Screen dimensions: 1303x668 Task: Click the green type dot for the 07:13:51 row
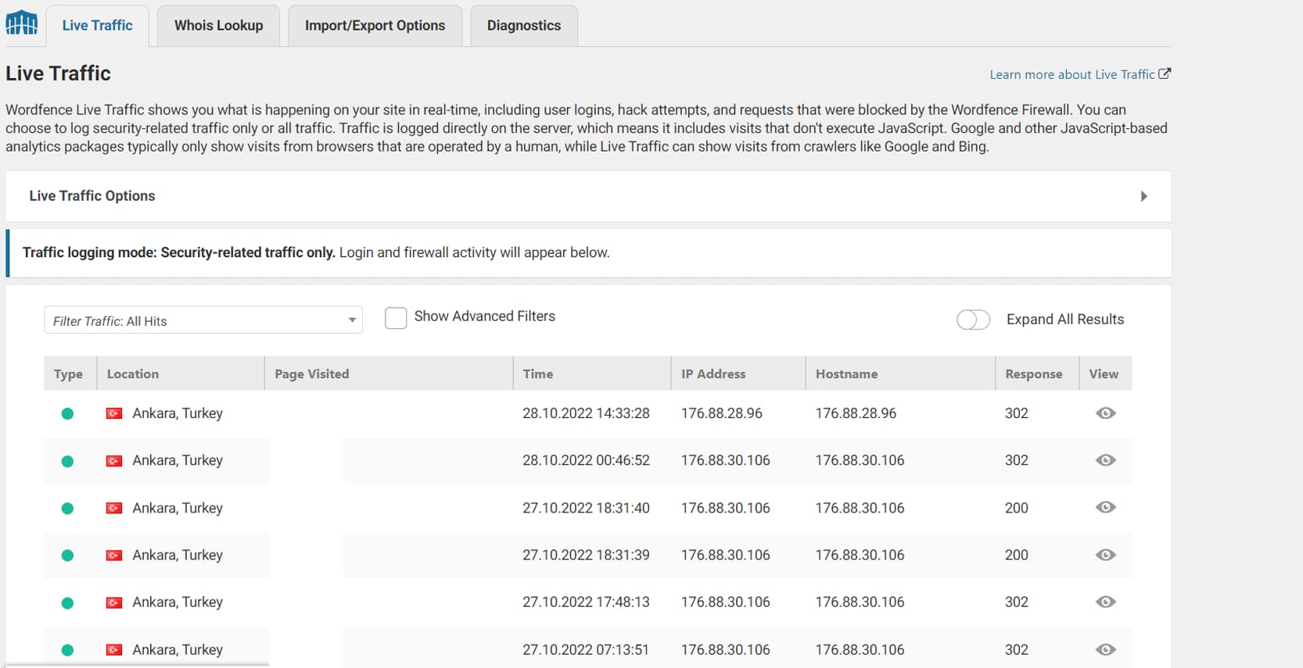point(67,650)
